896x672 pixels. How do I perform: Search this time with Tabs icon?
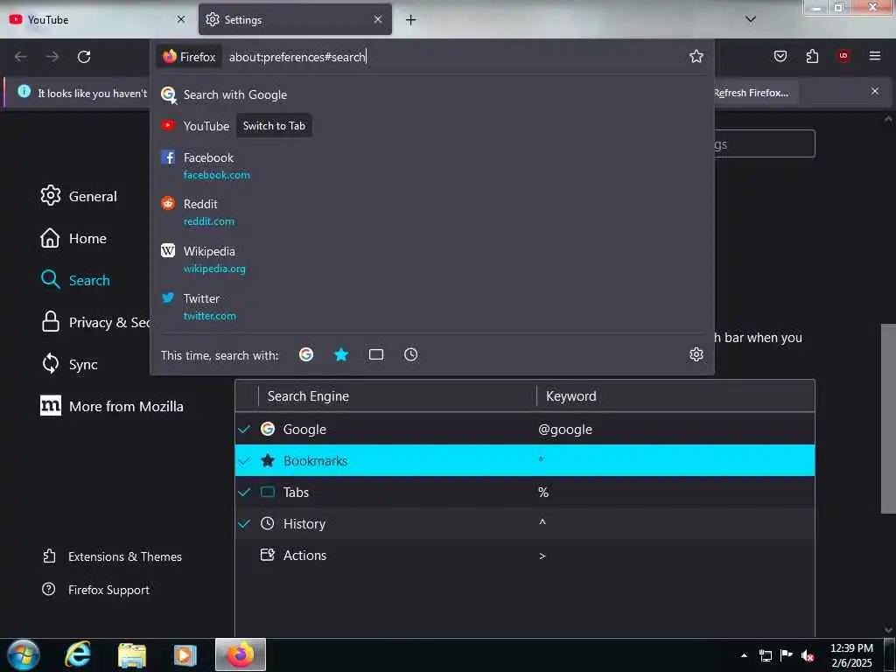point(376,355)
